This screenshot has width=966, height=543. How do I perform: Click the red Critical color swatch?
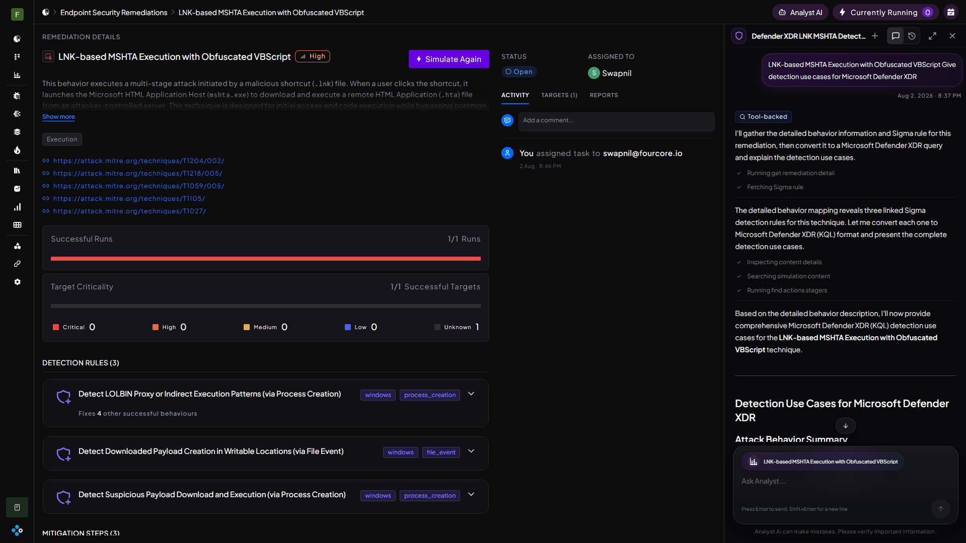pyautogui.click(x=56, y=327)
